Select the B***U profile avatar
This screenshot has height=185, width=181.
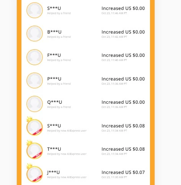[x=34, y=34]
